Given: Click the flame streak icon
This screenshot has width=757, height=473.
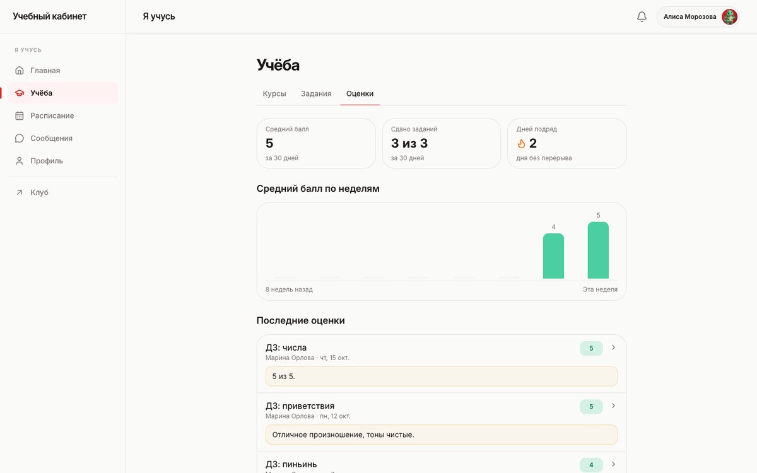Looking at the screenshot, I should (x=521, y=144).
